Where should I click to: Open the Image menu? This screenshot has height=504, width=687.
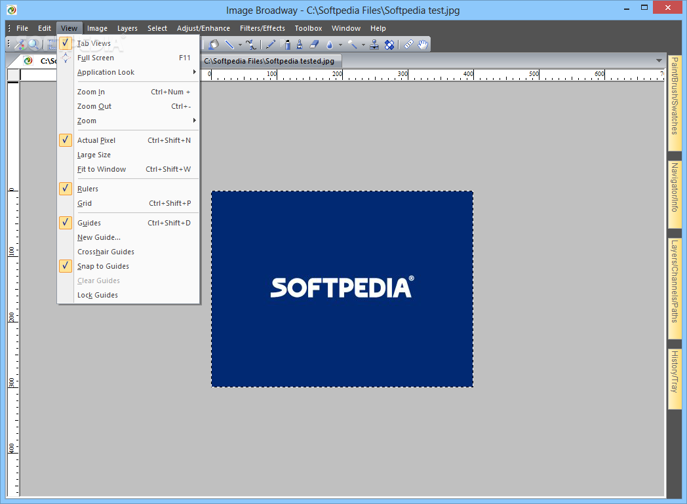[97, 28]
